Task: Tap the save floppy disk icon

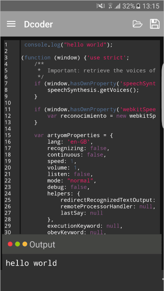Action: [x=155, y=24]
